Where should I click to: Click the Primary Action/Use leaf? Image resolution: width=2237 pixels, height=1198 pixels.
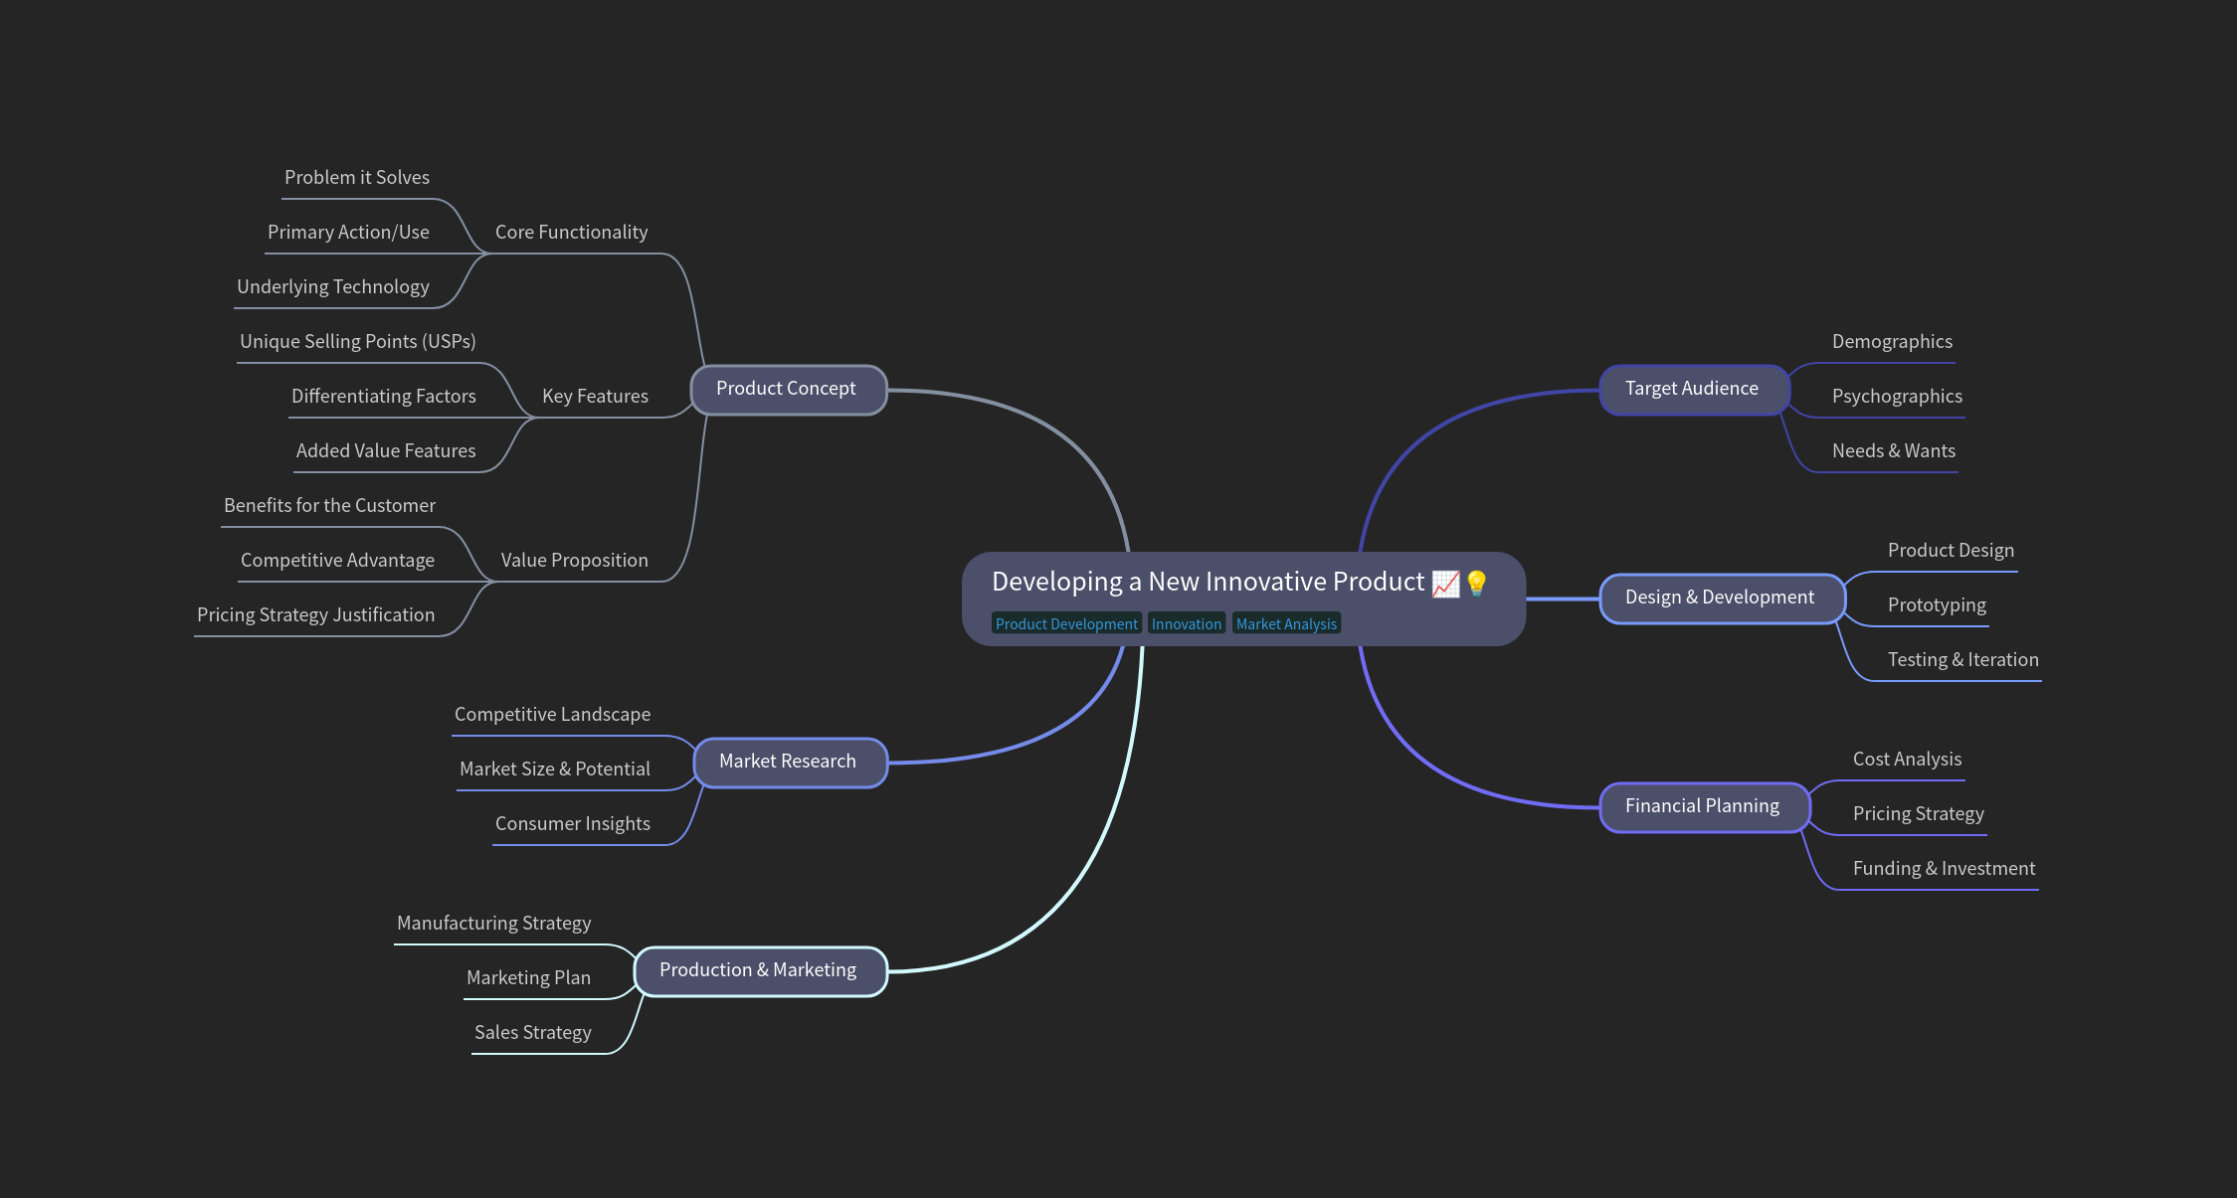[x=348, y=233]
